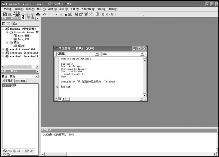Click the Reset stop square icon
Image resolution: width=219 pixels, height=157 pixels.
coord(66,15)
